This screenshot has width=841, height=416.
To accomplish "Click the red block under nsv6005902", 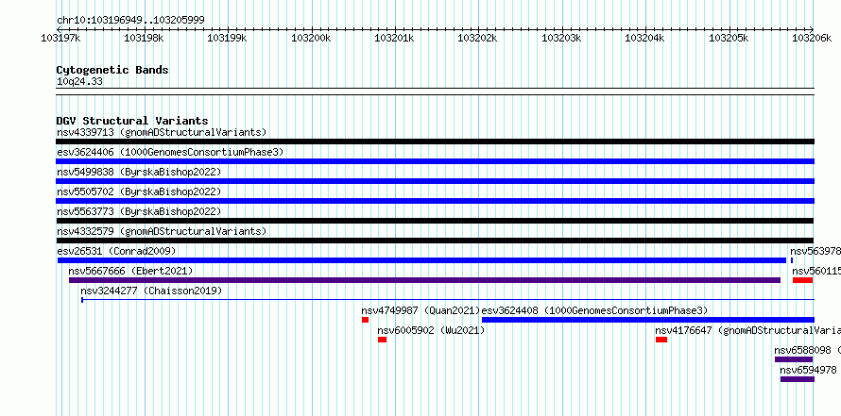I will pos(382,340).
